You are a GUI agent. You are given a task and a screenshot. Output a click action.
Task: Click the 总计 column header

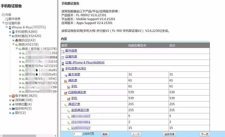(172, 45)
